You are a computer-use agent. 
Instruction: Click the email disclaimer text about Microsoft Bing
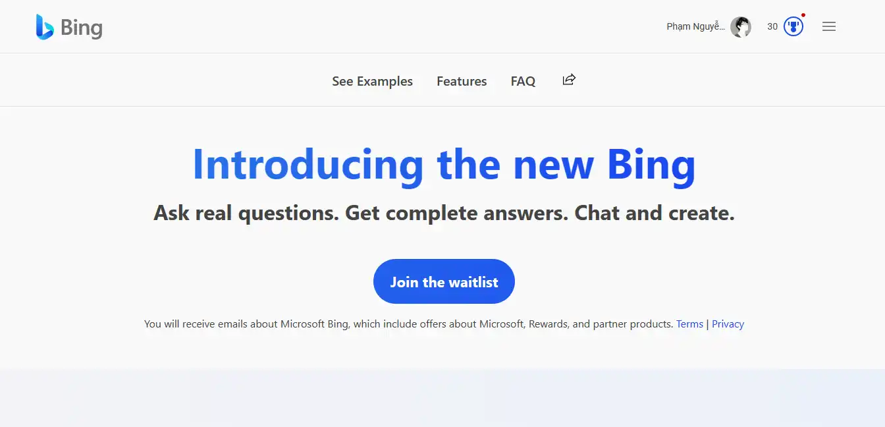408,324
